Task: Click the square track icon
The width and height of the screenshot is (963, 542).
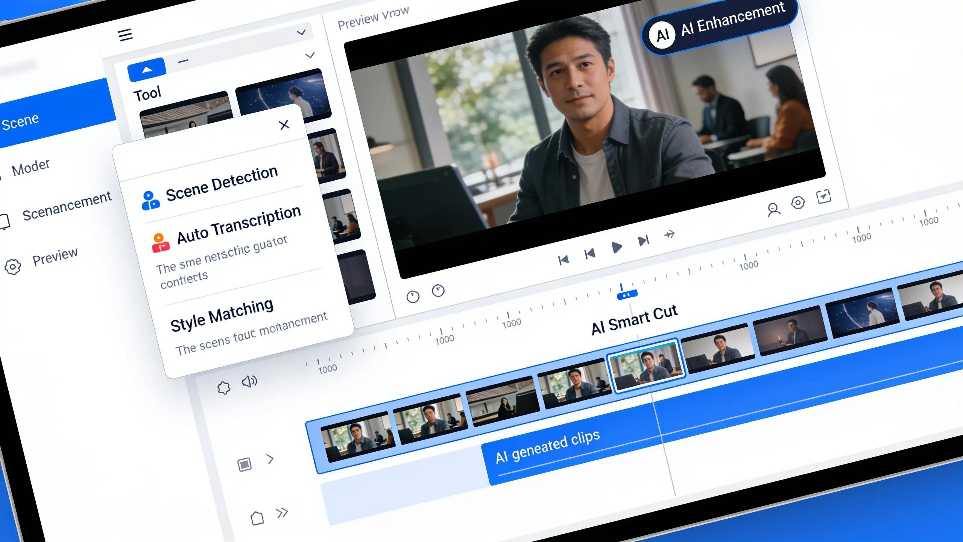Action: click(245, 464)
